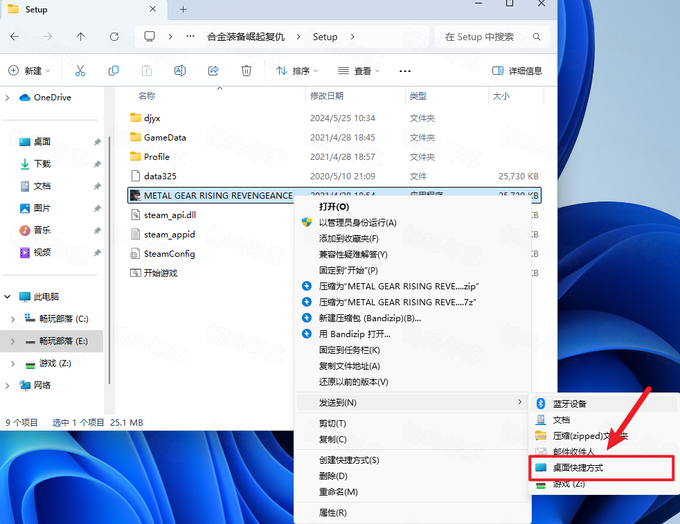Send to 文档 in the submenu
The height and width of the screenshot is (524, 680).
click(x=603, y=420)
